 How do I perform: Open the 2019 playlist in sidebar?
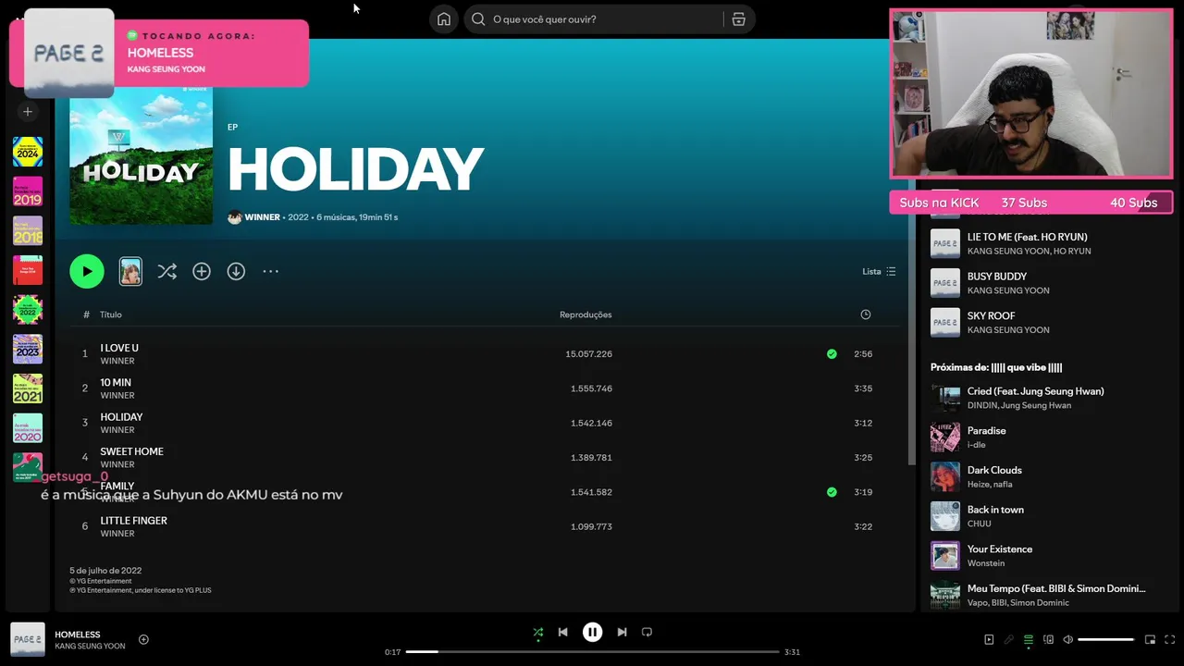(28, 191)
